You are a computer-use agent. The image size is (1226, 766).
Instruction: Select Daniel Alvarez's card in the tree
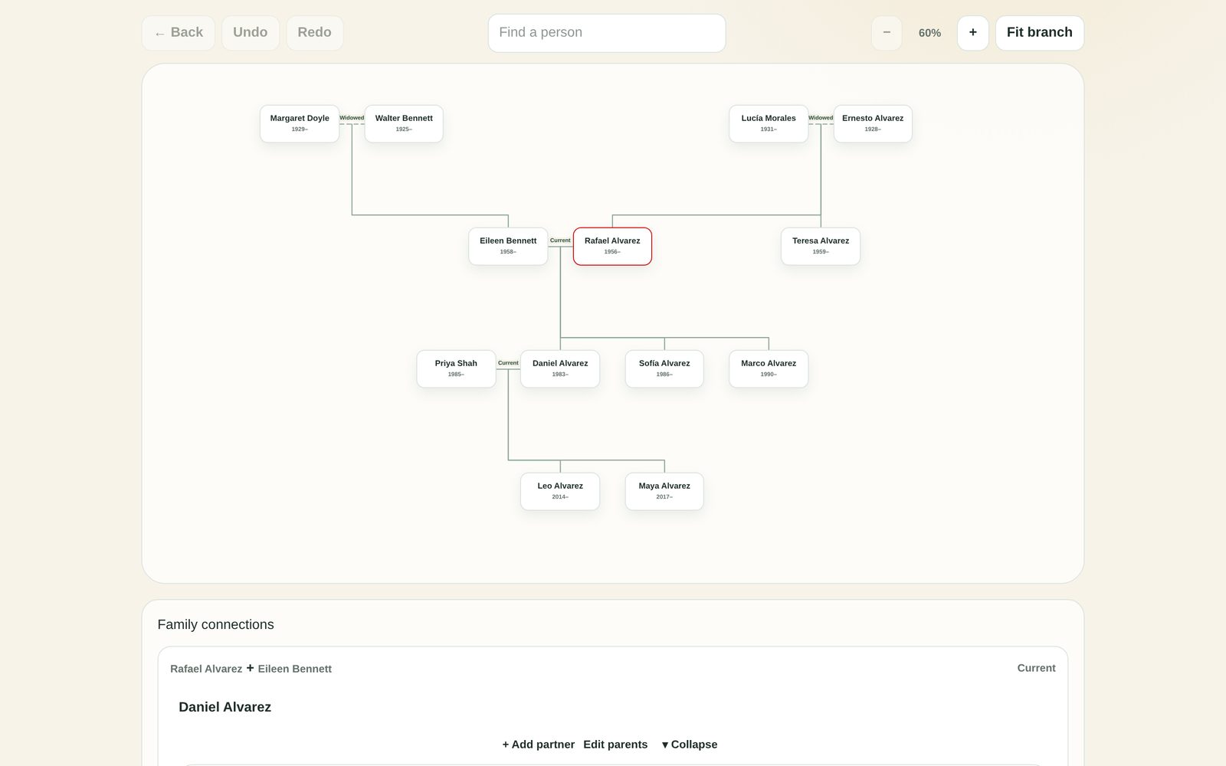click(560, 368)
